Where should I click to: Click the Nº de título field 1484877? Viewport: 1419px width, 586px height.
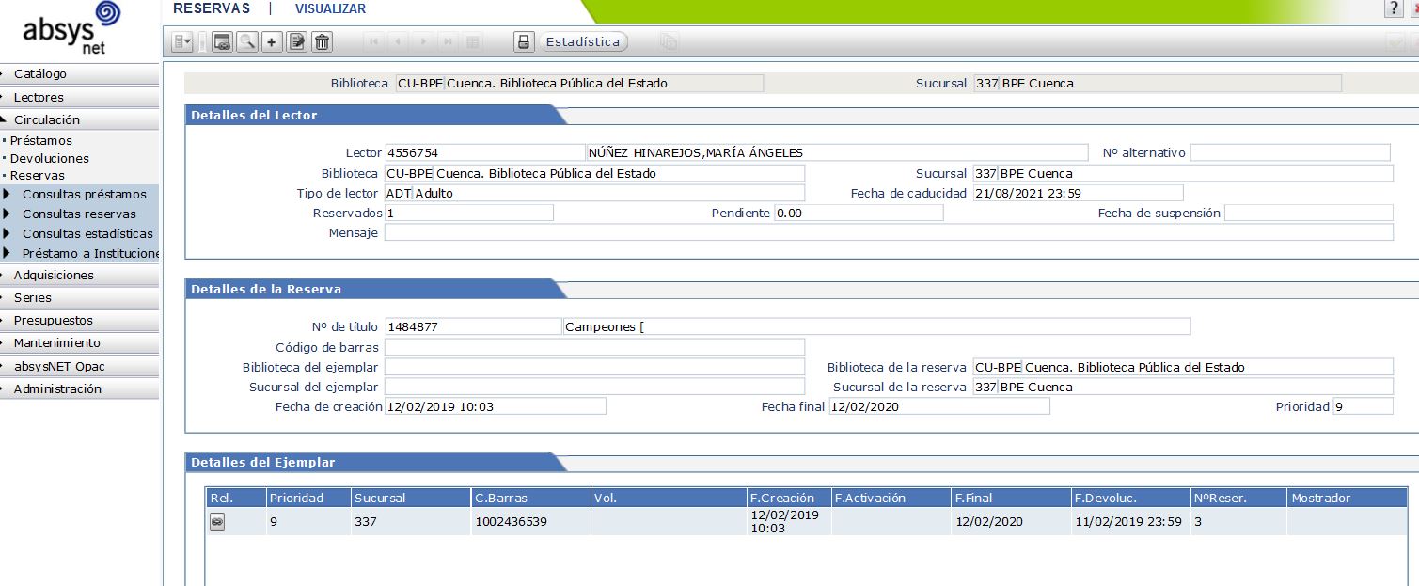[473, 326]
